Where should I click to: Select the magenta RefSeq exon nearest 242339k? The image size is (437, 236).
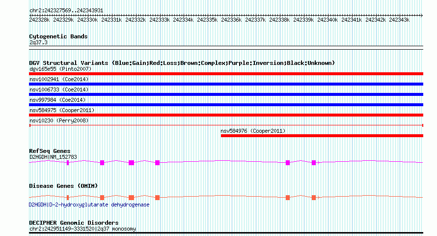(x=314, y=163)
